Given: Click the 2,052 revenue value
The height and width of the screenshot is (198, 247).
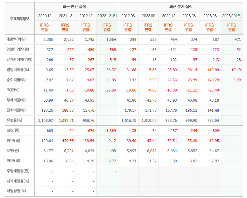Looking at the screenshot, I should 69,39.
